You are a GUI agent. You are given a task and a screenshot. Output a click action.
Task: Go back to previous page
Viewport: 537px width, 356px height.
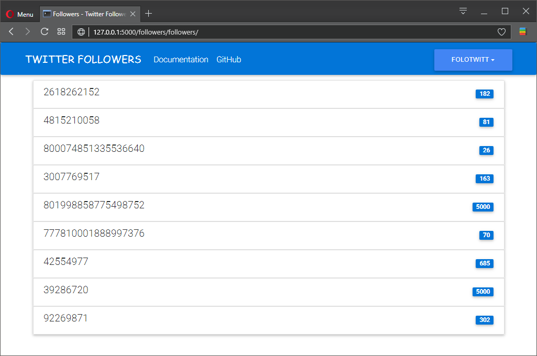point(11,32)
